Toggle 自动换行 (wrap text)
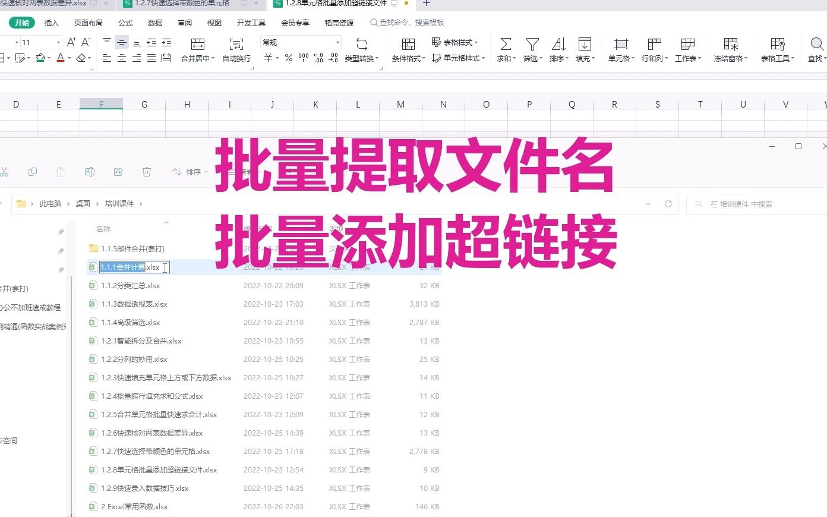 pos(236,50)
